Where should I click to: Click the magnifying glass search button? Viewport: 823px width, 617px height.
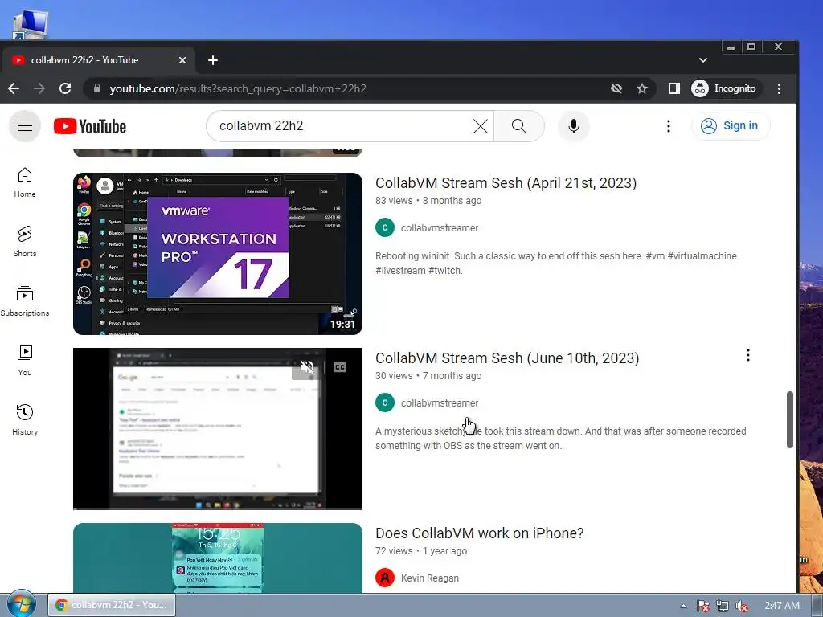click(x=518, y=126)
